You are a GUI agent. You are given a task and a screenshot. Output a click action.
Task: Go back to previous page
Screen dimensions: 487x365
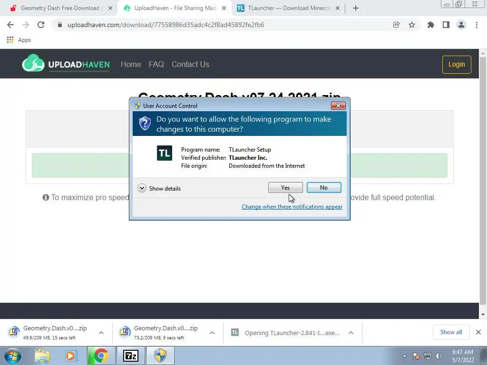10,25
